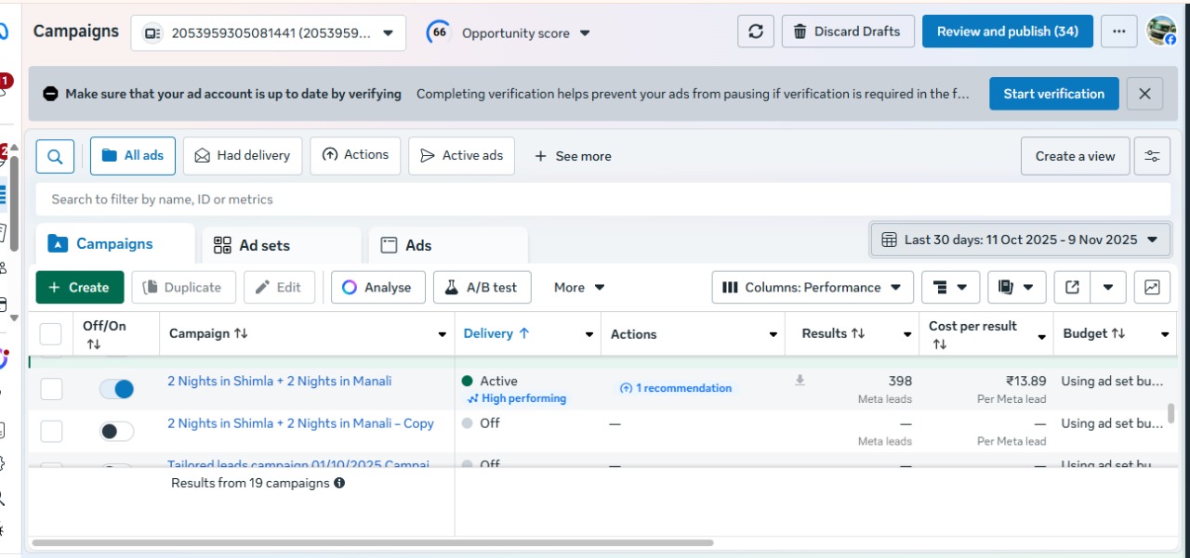Viewport: 1190px width, 558px height.
Task: Dismiss the verification banner
Action: tap(1144, 94)
